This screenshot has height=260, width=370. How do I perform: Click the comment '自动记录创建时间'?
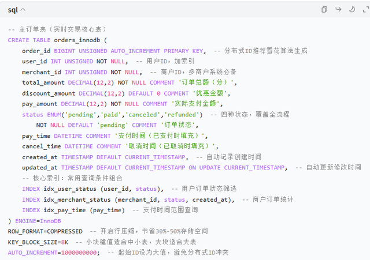[x=234, y=157]
